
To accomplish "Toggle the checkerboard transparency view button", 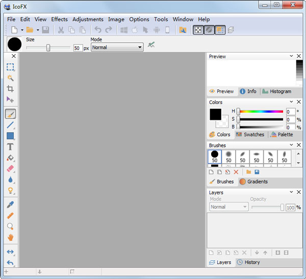I will pos(197,30).
